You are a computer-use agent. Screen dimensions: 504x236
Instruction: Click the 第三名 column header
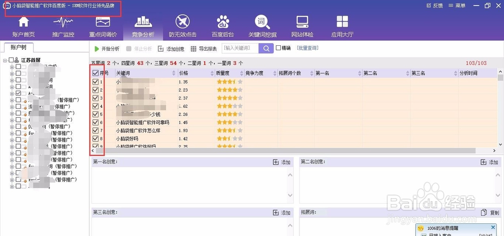tap(434, 73)
